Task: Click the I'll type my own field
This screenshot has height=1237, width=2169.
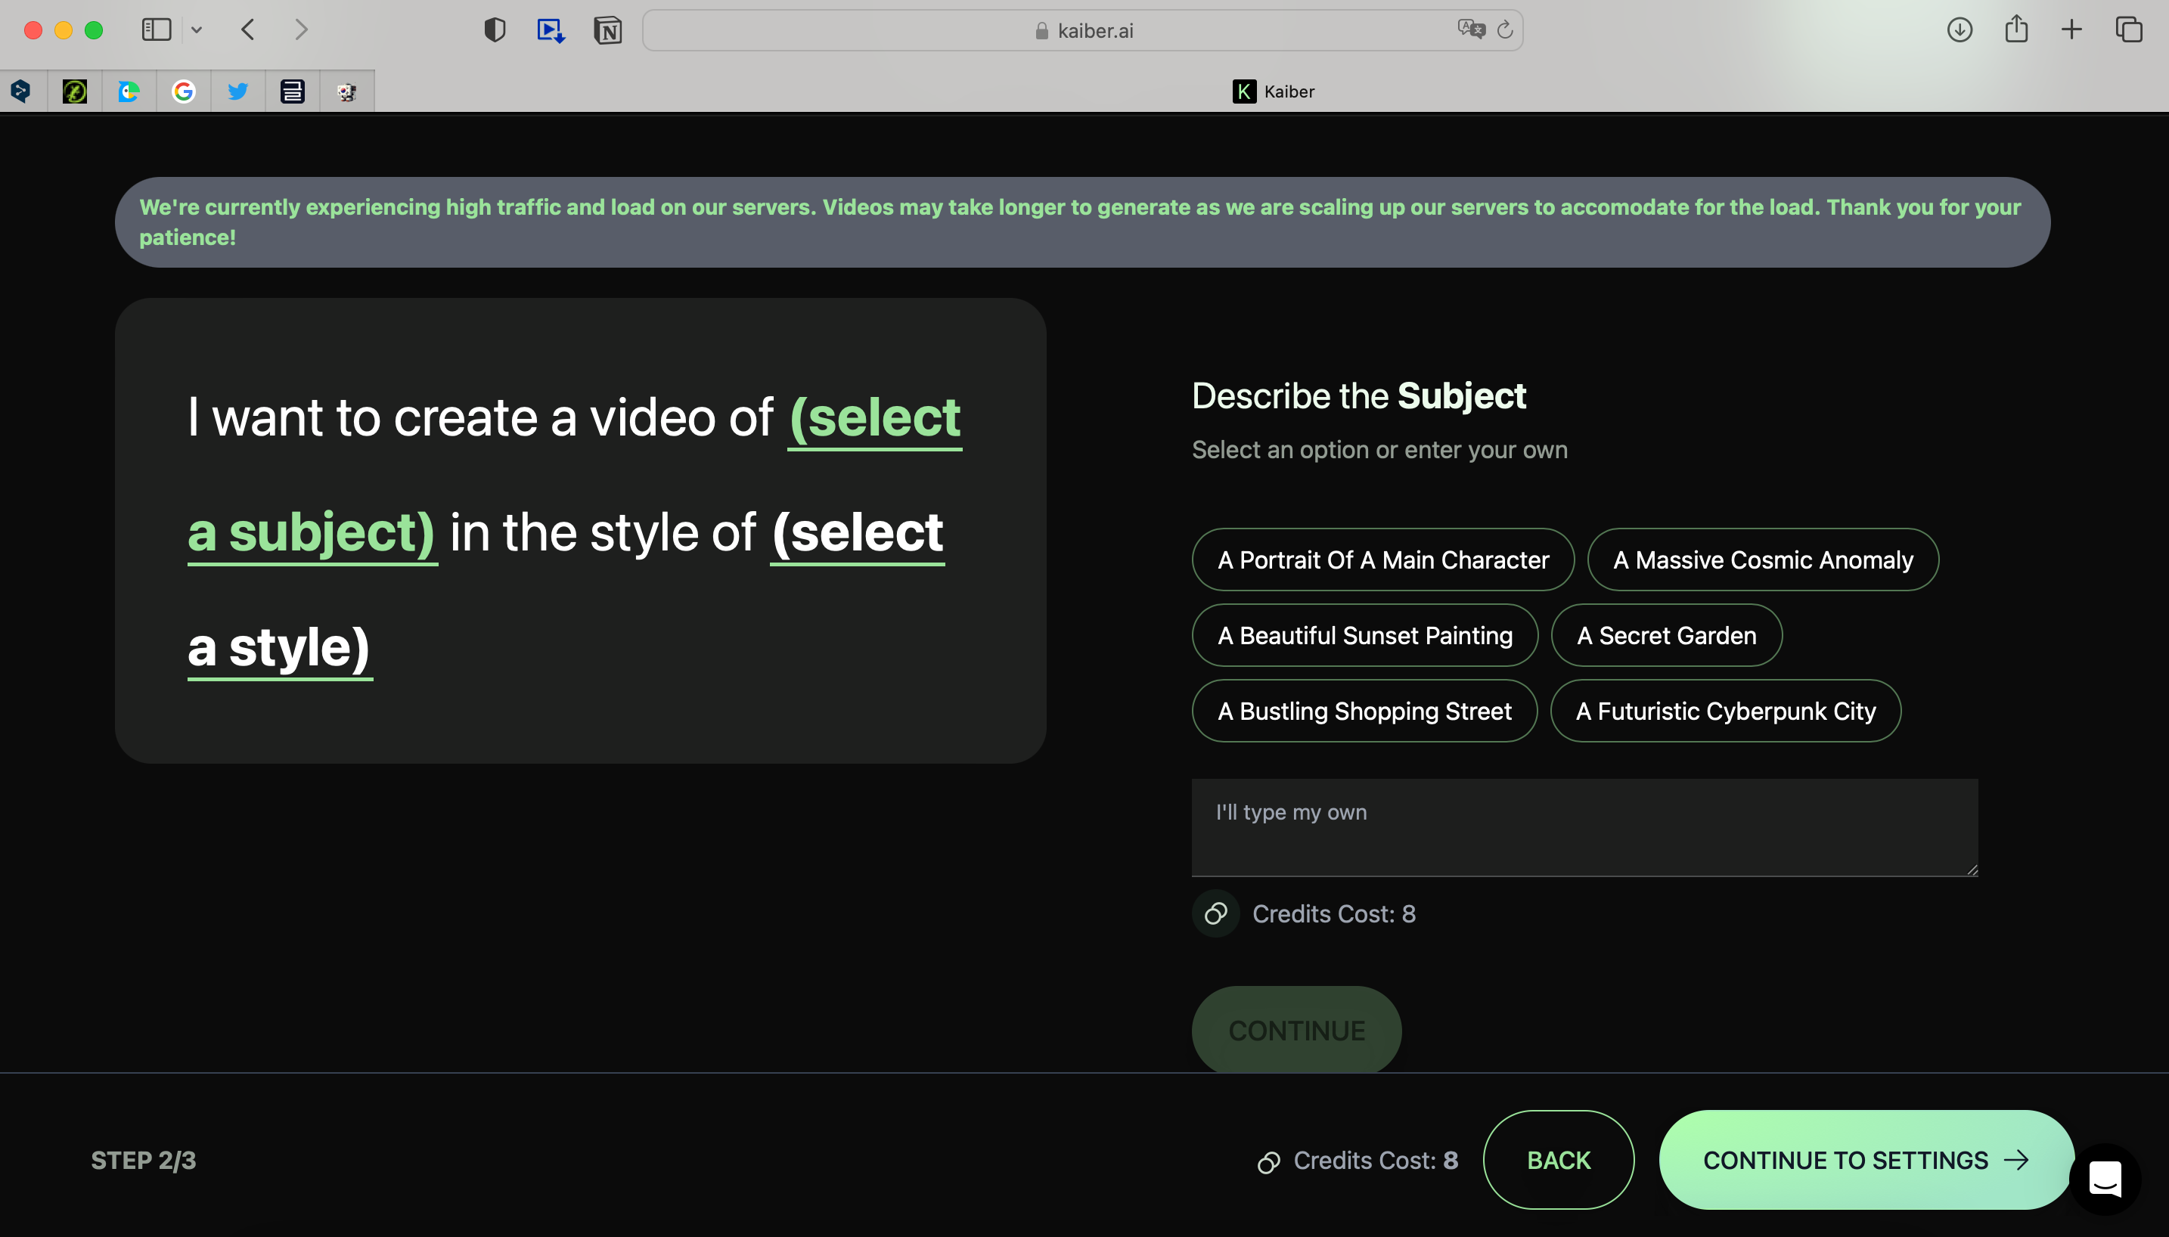Action: 1584,826
